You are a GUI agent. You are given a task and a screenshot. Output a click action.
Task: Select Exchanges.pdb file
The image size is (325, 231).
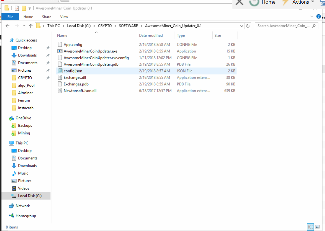point(146,84)
